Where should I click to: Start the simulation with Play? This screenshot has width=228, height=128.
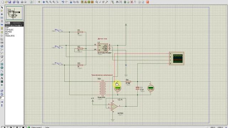4,127
